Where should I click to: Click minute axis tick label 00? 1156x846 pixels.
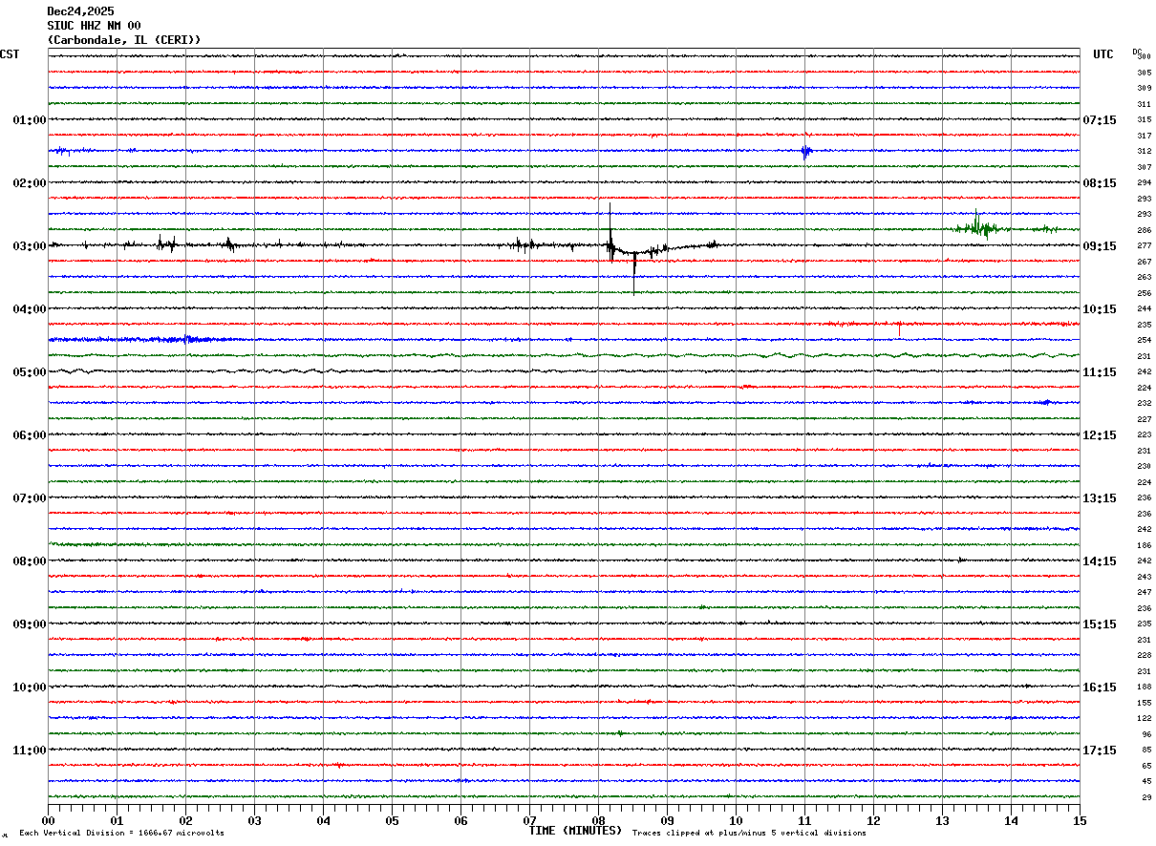[x=49, y=820]
